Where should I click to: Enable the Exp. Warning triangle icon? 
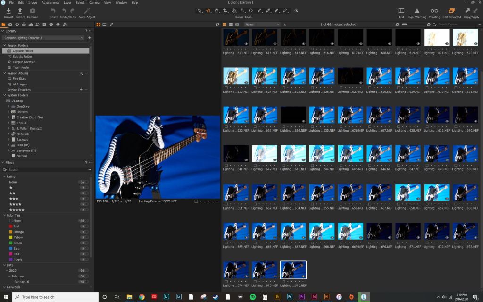(x=417, y=11)
